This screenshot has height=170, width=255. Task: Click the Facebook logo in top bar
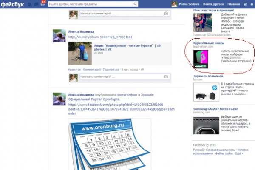click(12, 4)
